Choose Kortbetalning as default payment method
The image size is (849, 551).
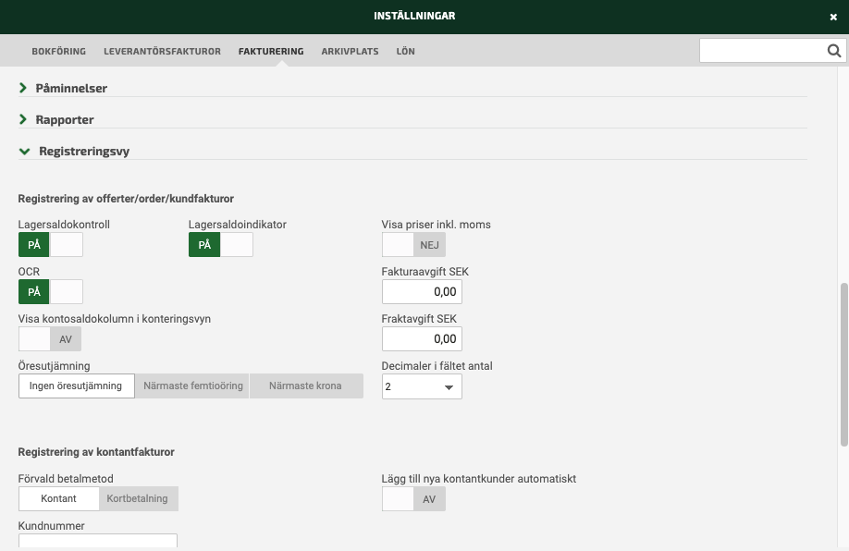(138, 499)
